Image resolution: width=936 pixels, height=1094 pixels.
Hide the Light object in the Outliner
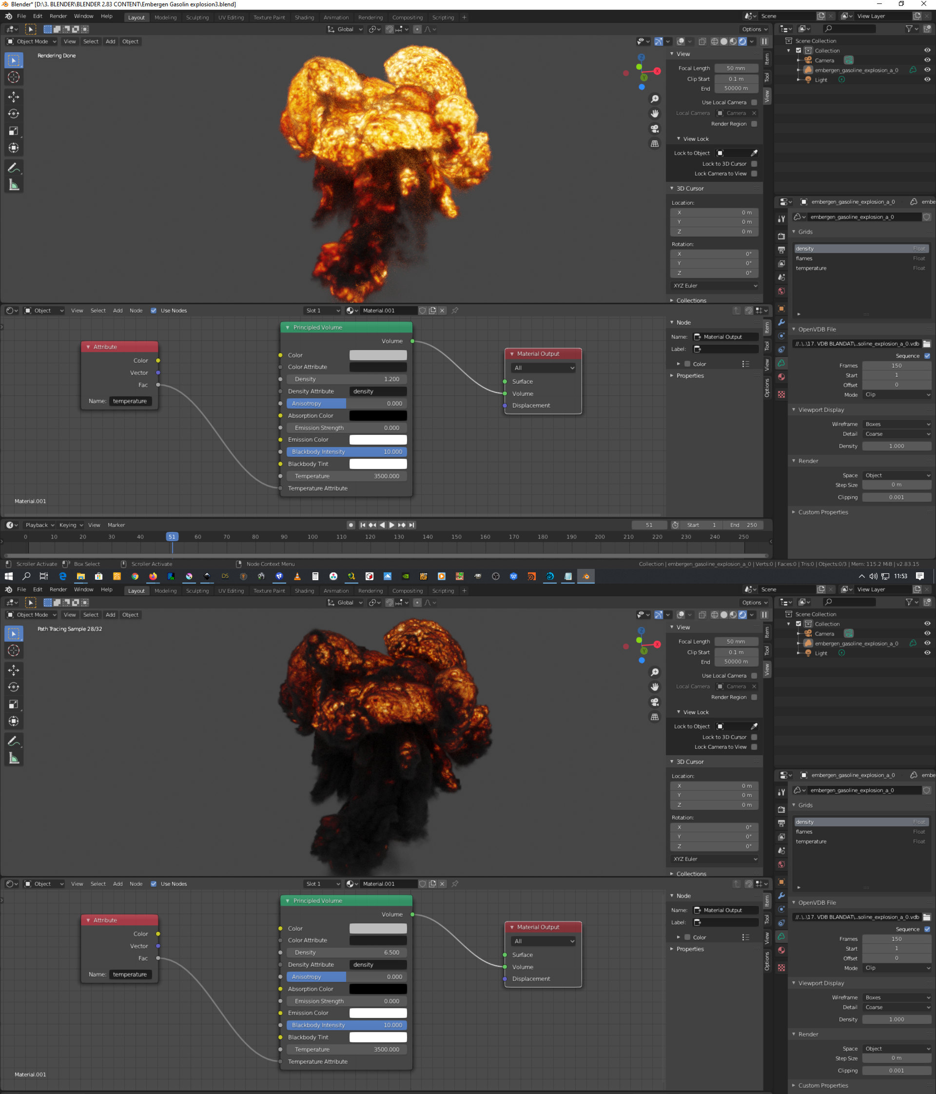click(x=928, y=79)
